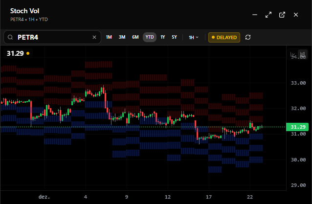The image size is (312, 204).
Task: Expand widget to fullscreen
Action: tap(268, 15)
